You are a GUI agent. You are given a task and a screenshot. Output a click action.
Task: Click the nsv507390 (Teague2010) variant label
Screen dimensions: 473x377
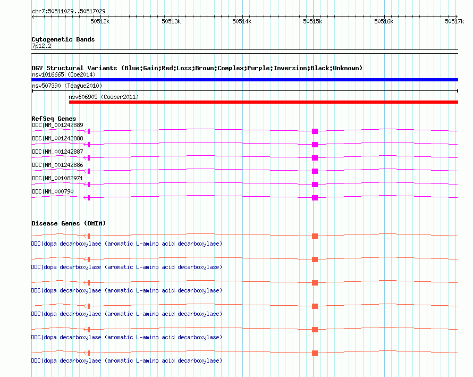(67, 86)
